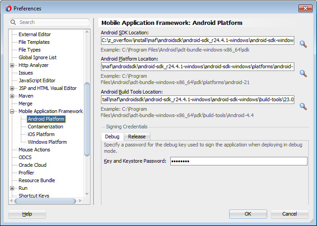Click the Android Build Tools Location field
Viewport: 317px width, 226px height.
[x=197, y=99]
